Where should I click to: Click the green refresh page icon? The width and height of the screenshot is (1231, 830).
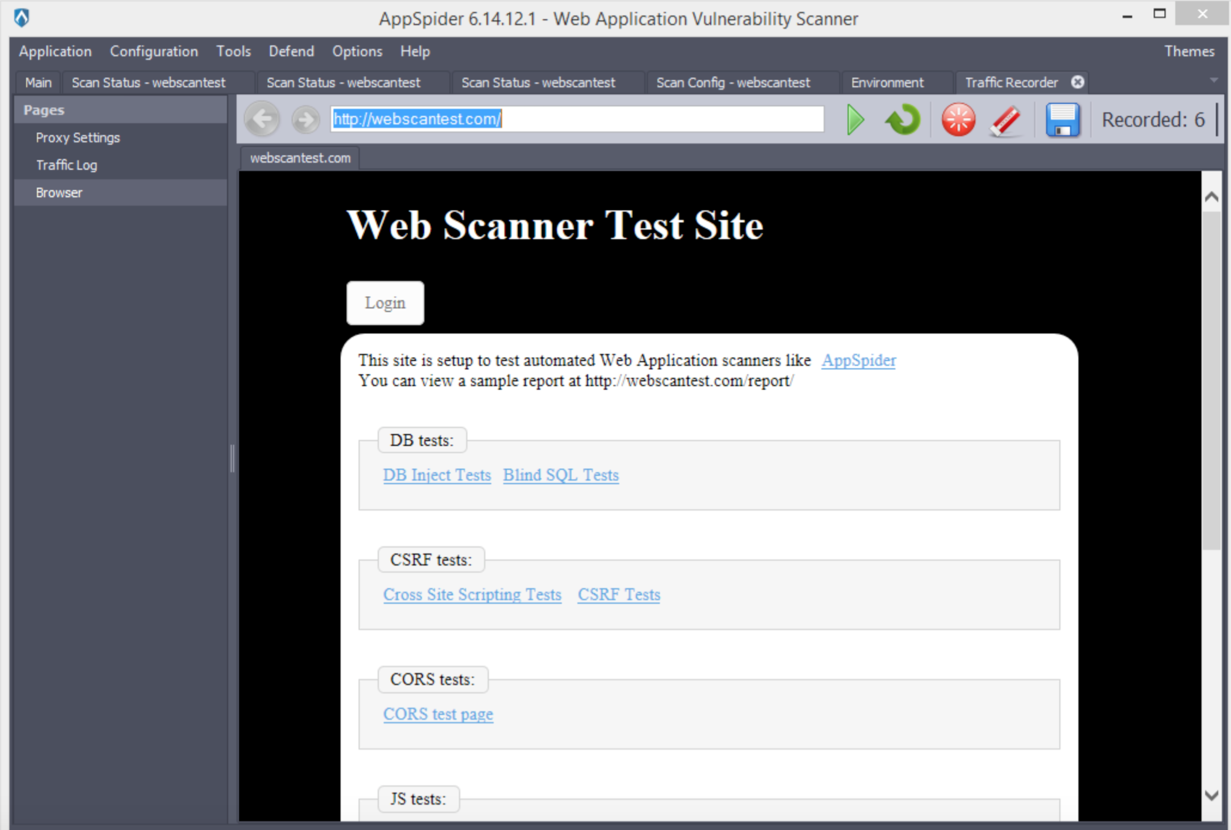pyautogui.click(x=903, y=120)
